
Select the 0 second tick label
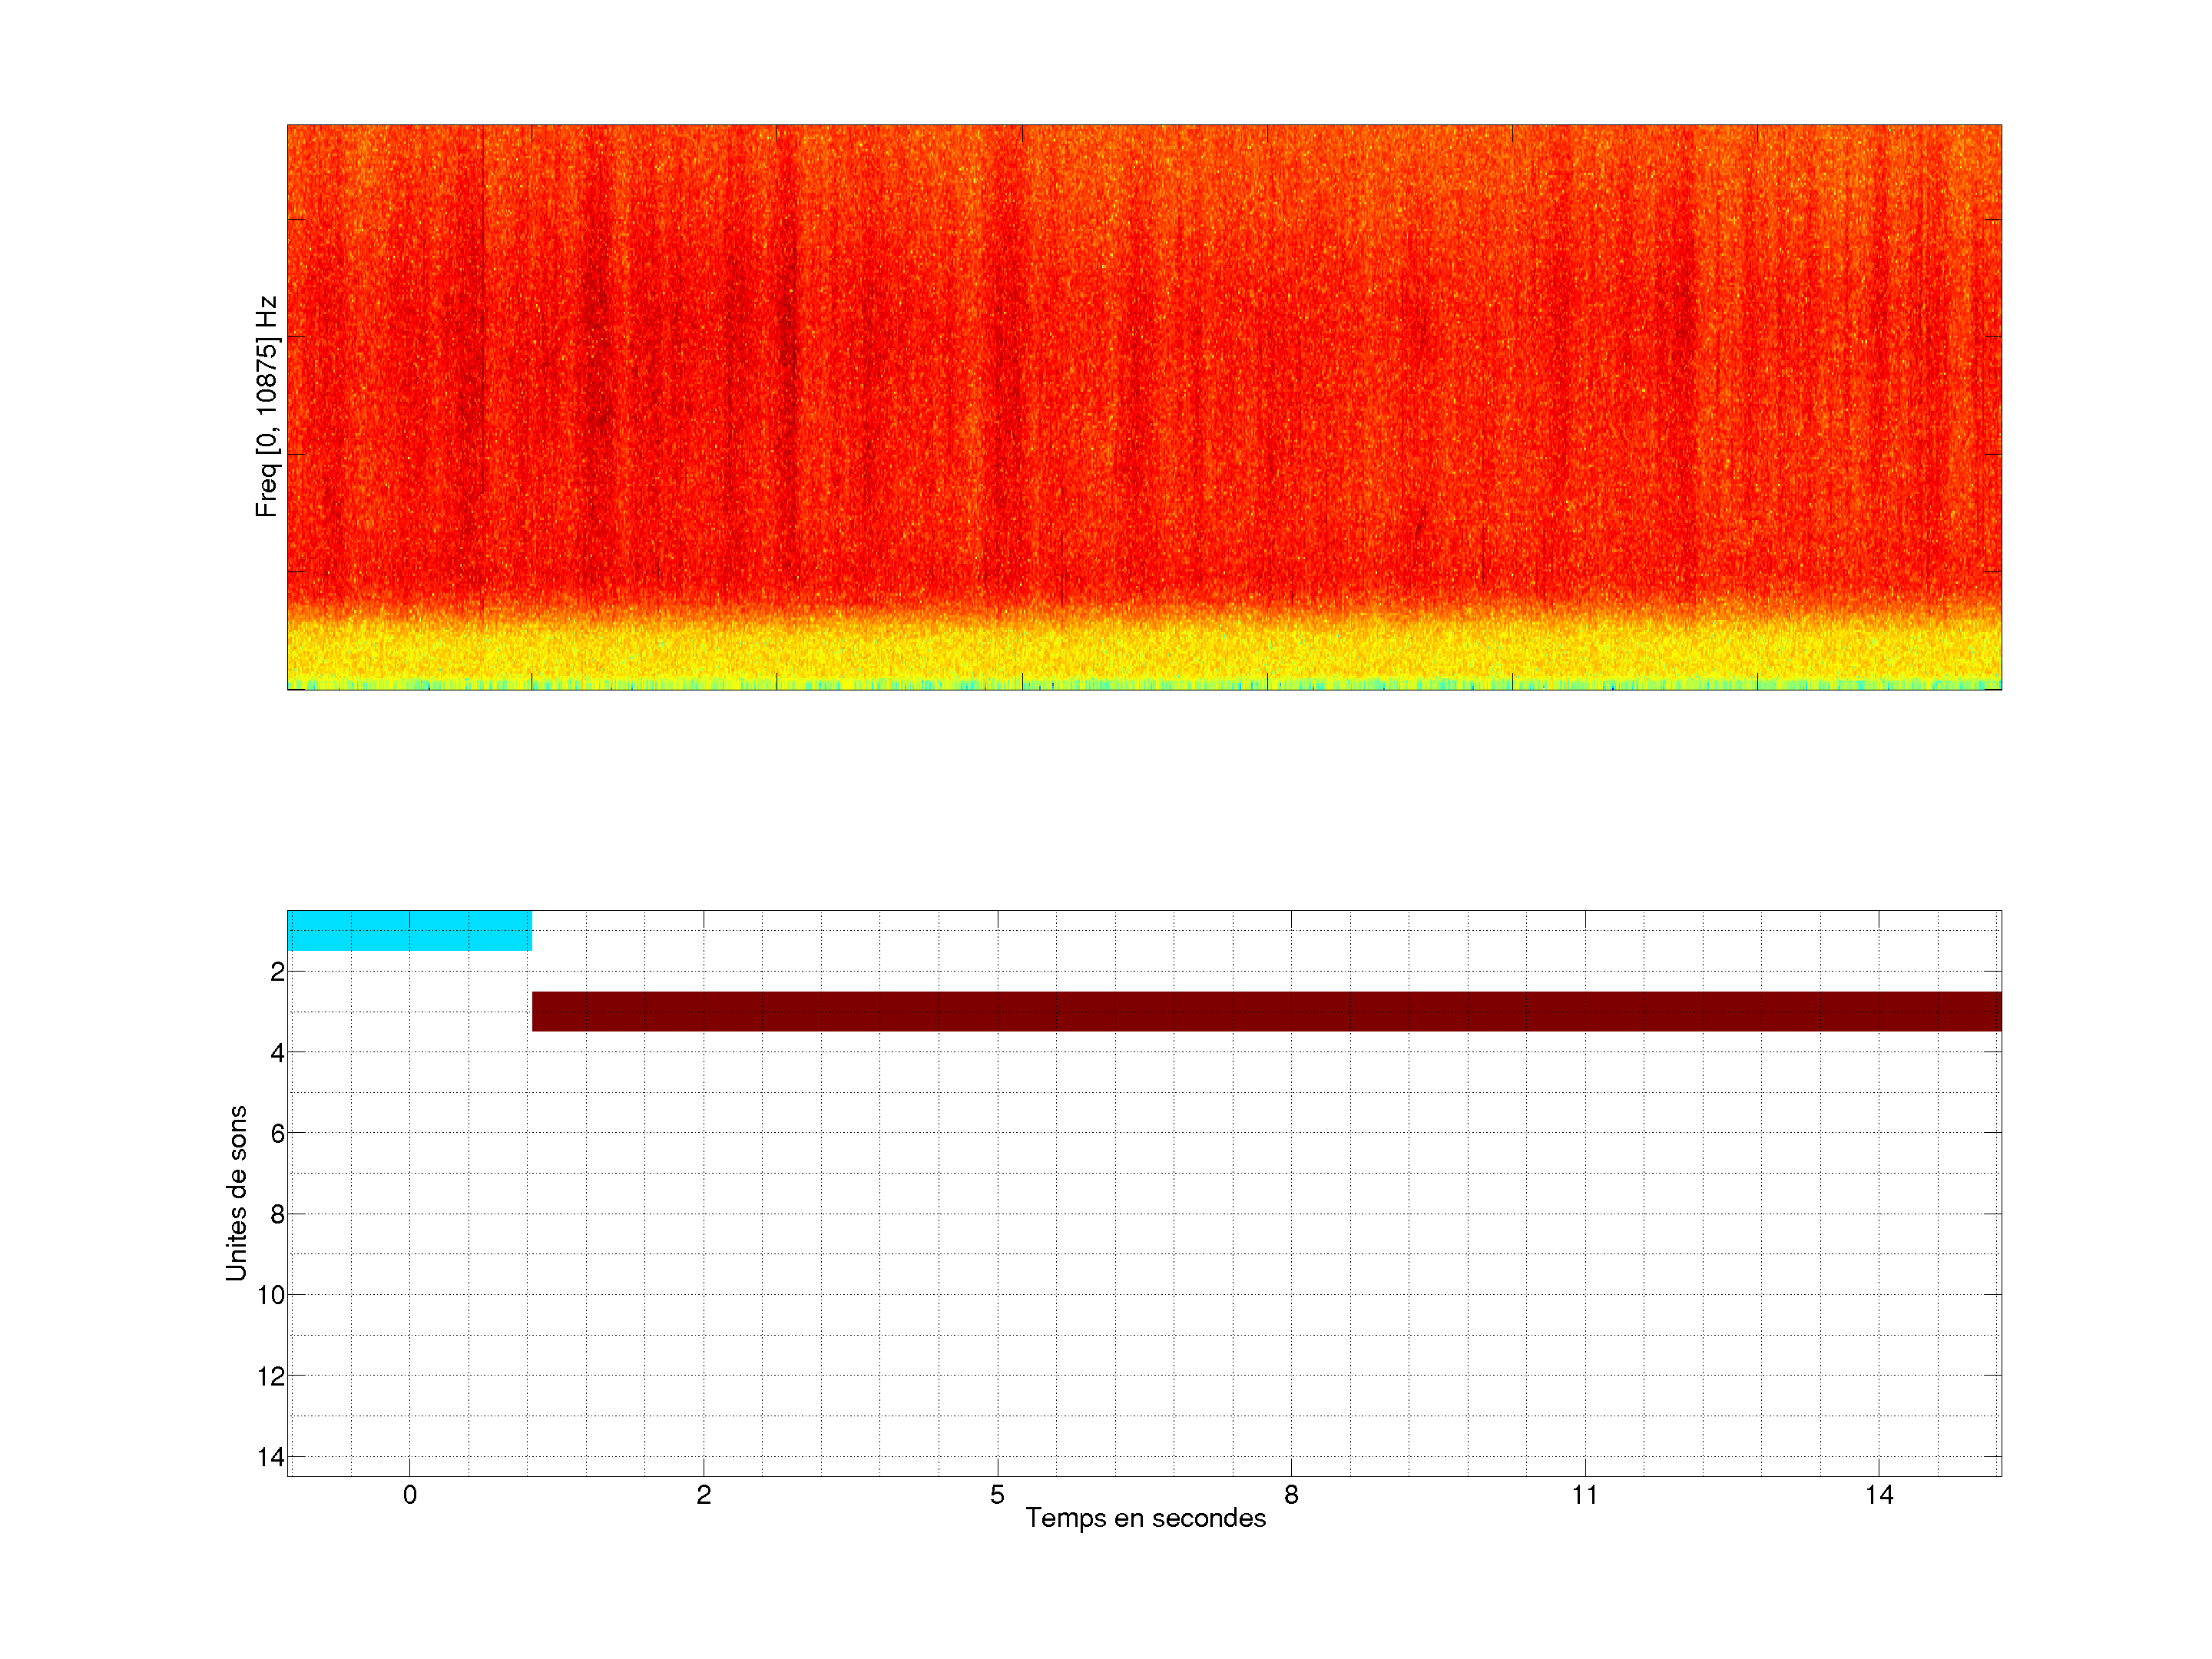point(410,1495)
